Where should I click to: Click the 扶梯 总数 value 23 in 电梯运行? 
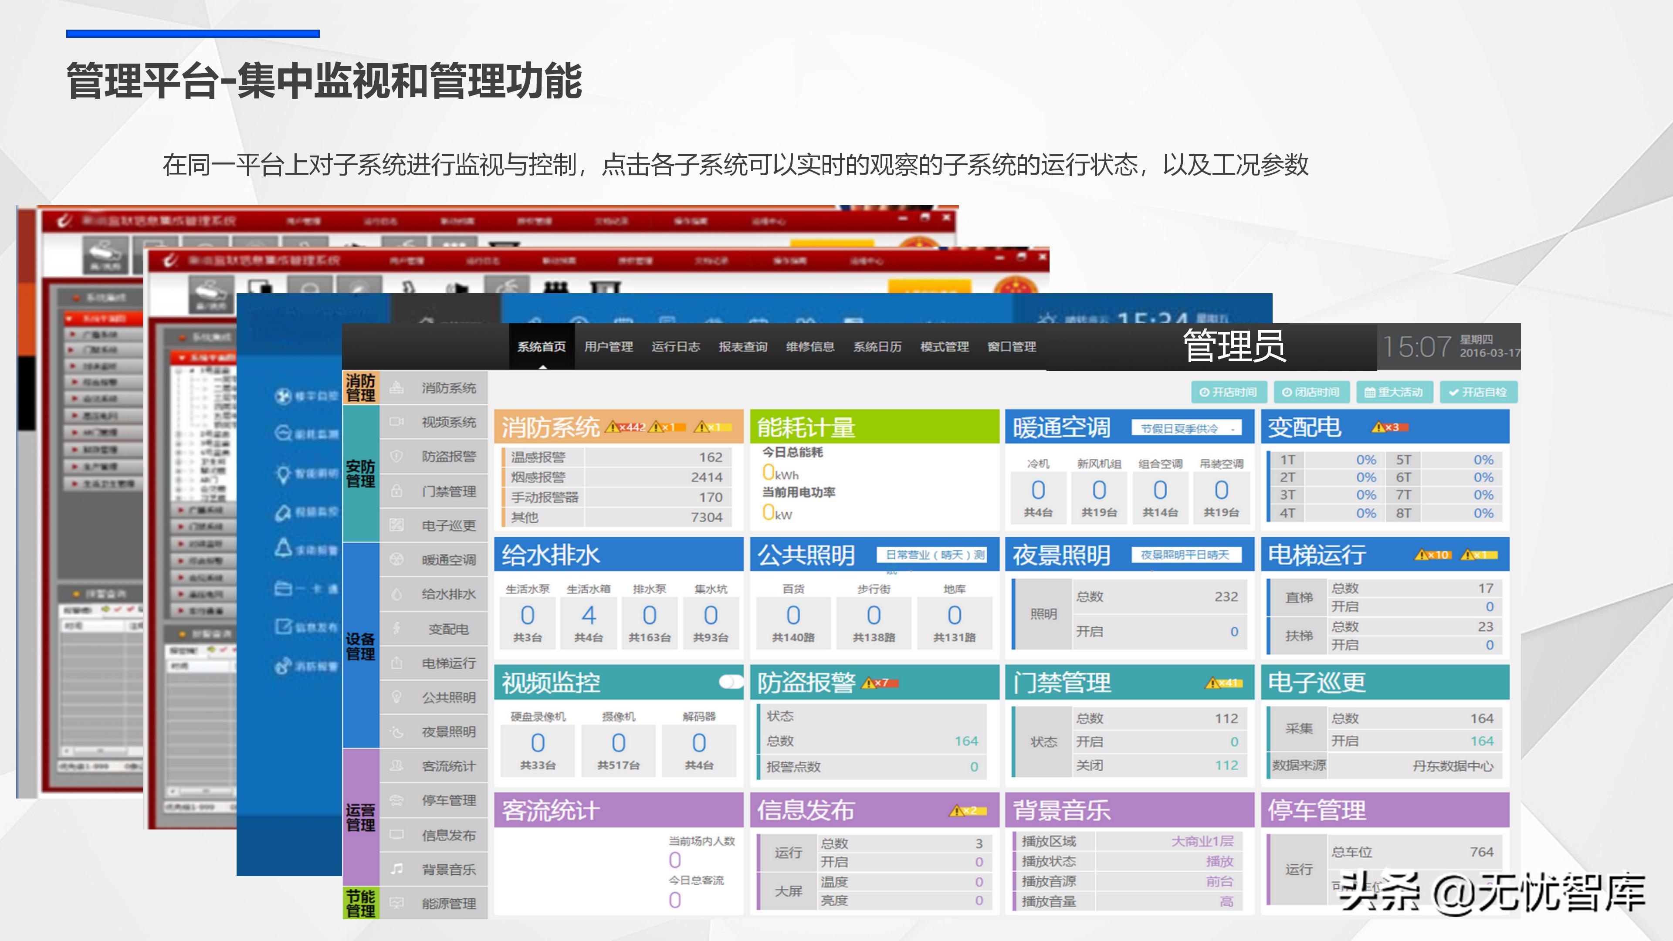[1485, 627]
